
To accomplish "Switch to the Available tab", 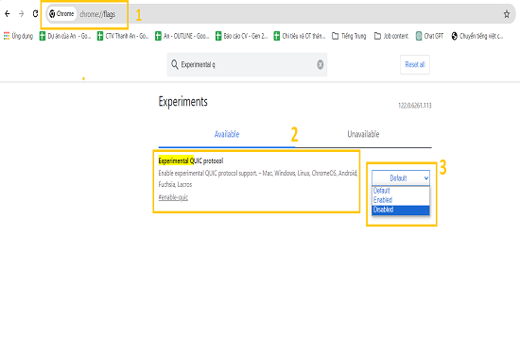I will click(x=227, y=134).
